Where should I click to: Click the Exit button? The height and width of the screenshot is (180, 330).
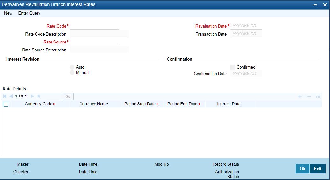pos(317,169)
